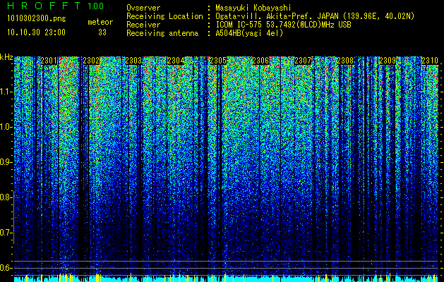Viewport: 444px width, 282px height.
Task: Click the 2309 time marker
Action: pyautogui.click(x=388, y=61)
